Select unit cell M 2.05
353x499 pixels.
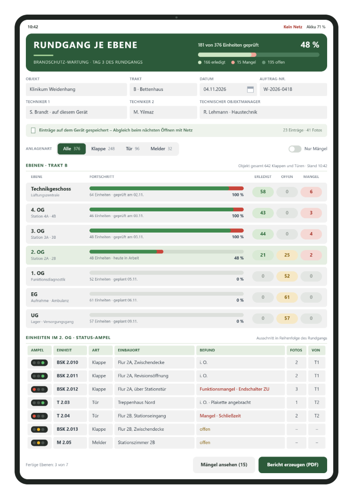(70, 443)
